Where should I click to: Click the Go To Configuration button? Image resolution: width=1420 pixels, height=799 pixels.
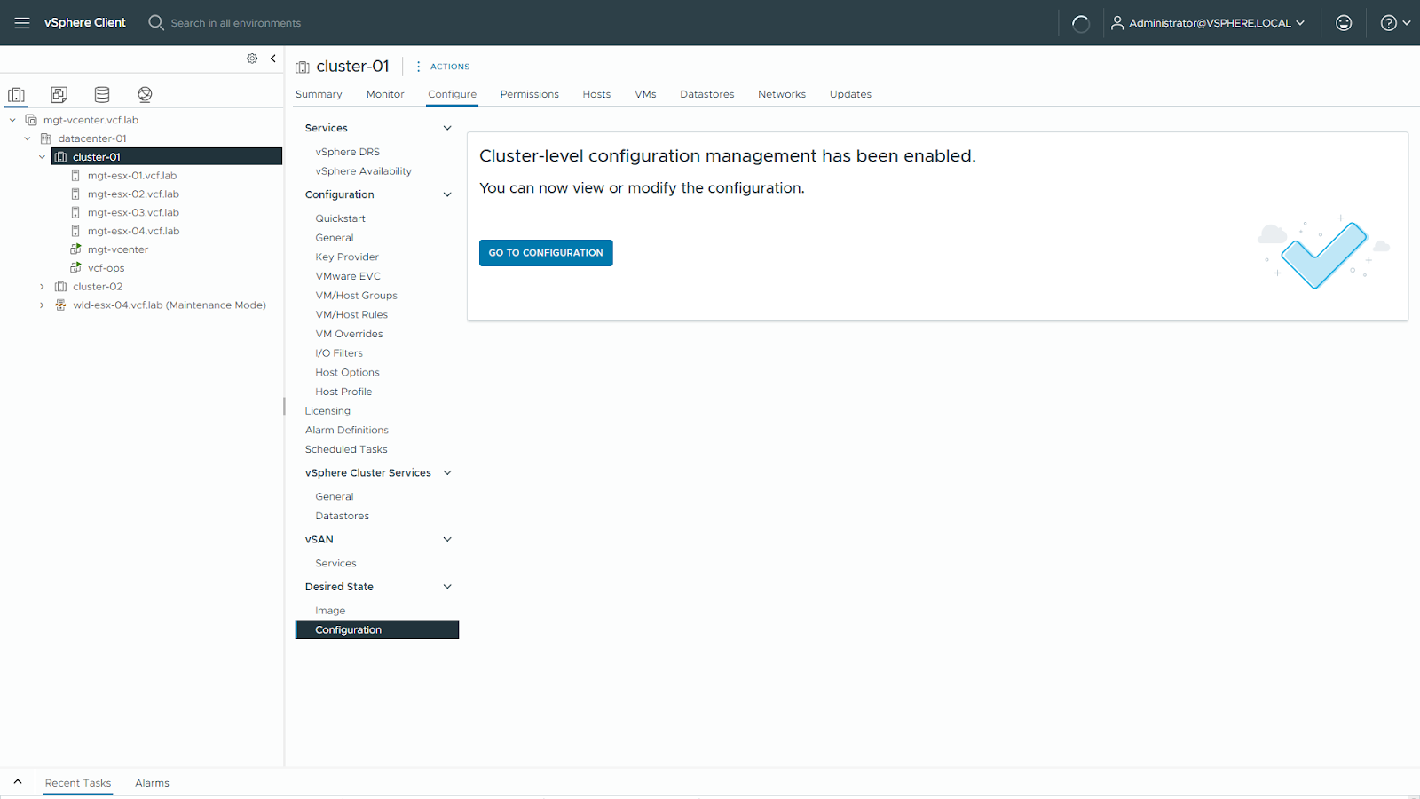[546, 253]
